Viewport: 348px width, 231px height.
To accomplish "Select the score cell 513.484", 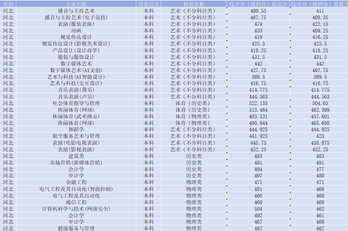I will 258,110.
